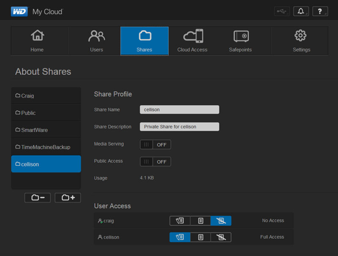338x256 pixels.
Task: Click the WD logo icon
Action: 19,11
